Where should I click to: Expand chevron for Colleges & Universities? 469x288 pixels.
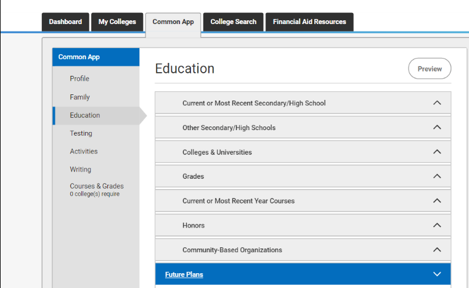click(x=437, y=152)
